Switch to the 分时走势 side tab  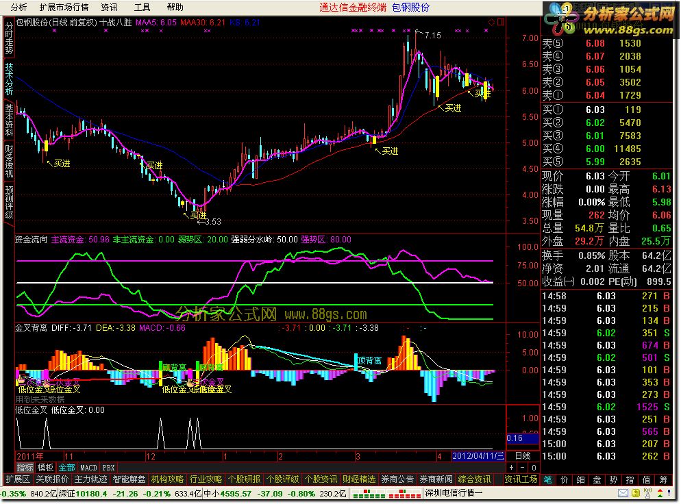pyautogui.click(x=9, y=38)
